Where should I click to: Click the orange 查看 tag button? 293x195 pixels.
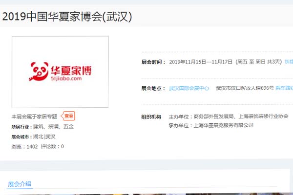(68, 116)
